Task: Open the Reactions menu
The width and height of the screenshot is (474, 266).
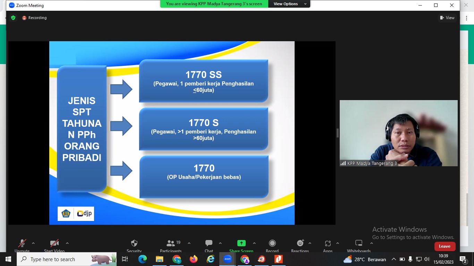Action: coord(300,243)
